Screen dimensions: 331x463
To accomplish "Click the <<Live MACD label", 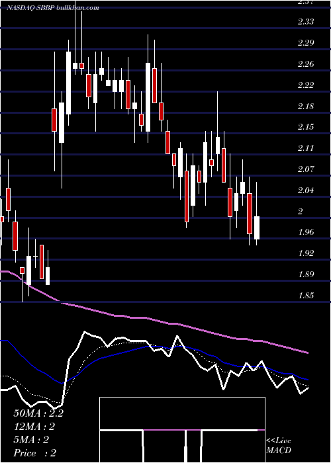I will click(279, 445).
